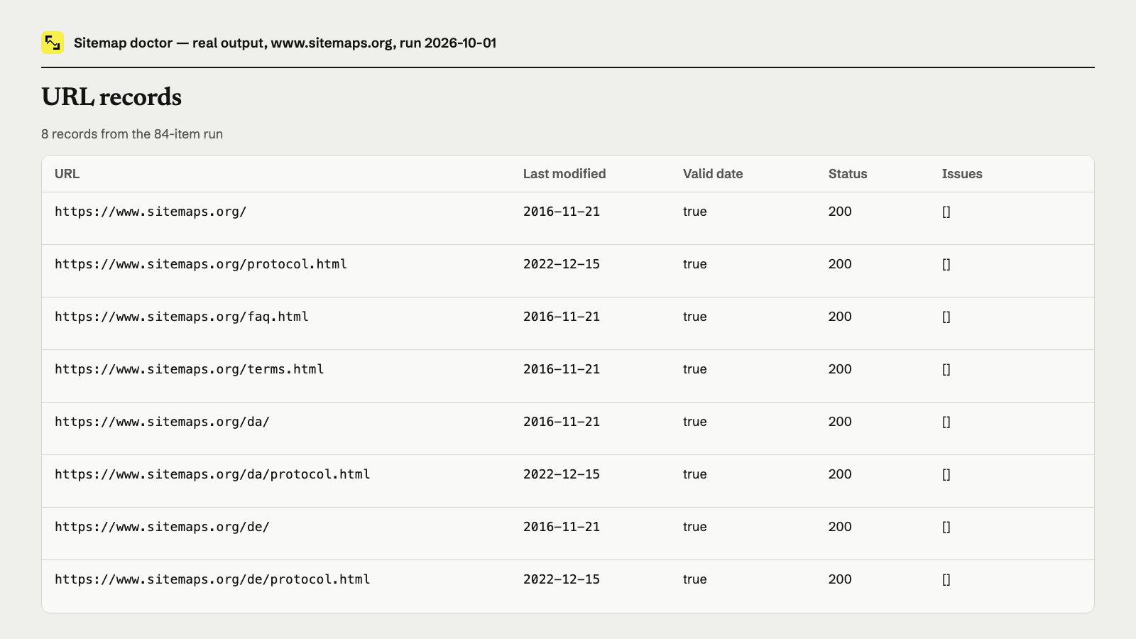The height and width of the screenshot is (639, 1136).
Task: Select the https://www.sitemaps.org/da/protocol.html URL cell
Action: coord(212,474)
